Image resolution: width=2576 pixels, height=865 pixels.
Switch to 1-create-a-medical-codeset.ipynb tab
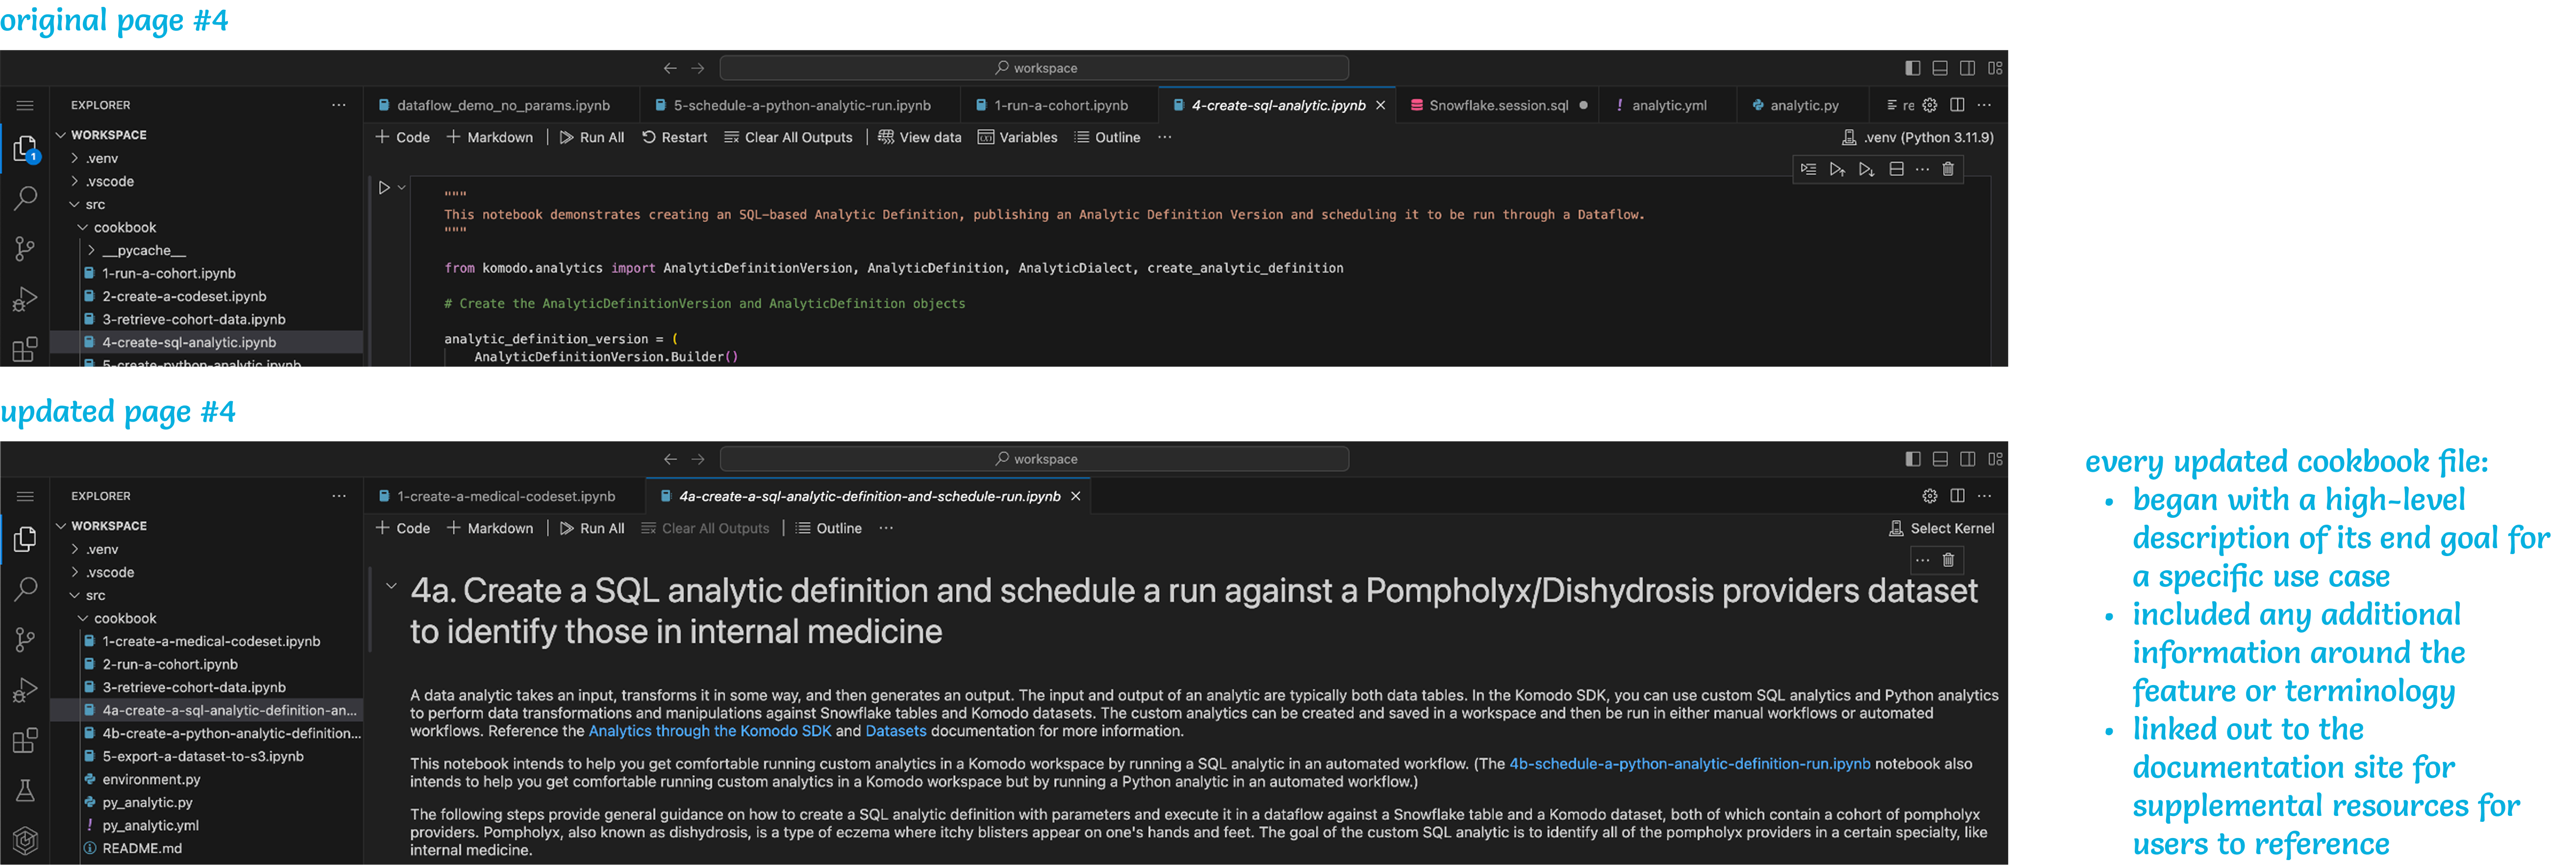(505, 496)
